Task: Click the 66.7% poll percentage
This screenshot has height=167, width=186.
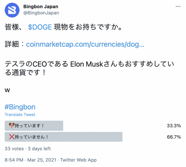Action: click(174, 137)
